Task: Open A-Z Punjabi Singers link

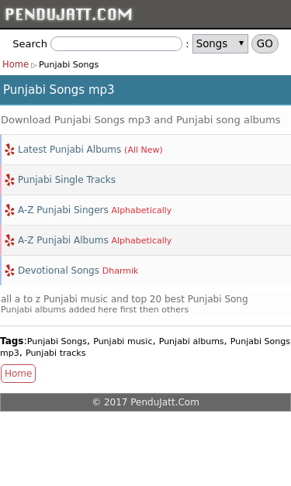Action: [63, 210]
